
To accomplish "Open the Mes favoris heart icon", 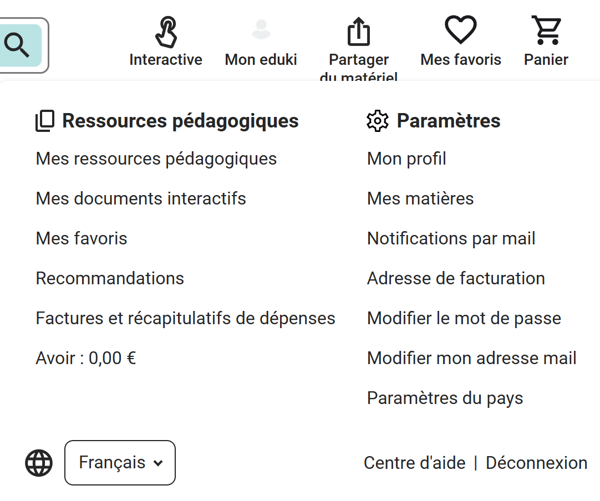I will pos(460,30).
